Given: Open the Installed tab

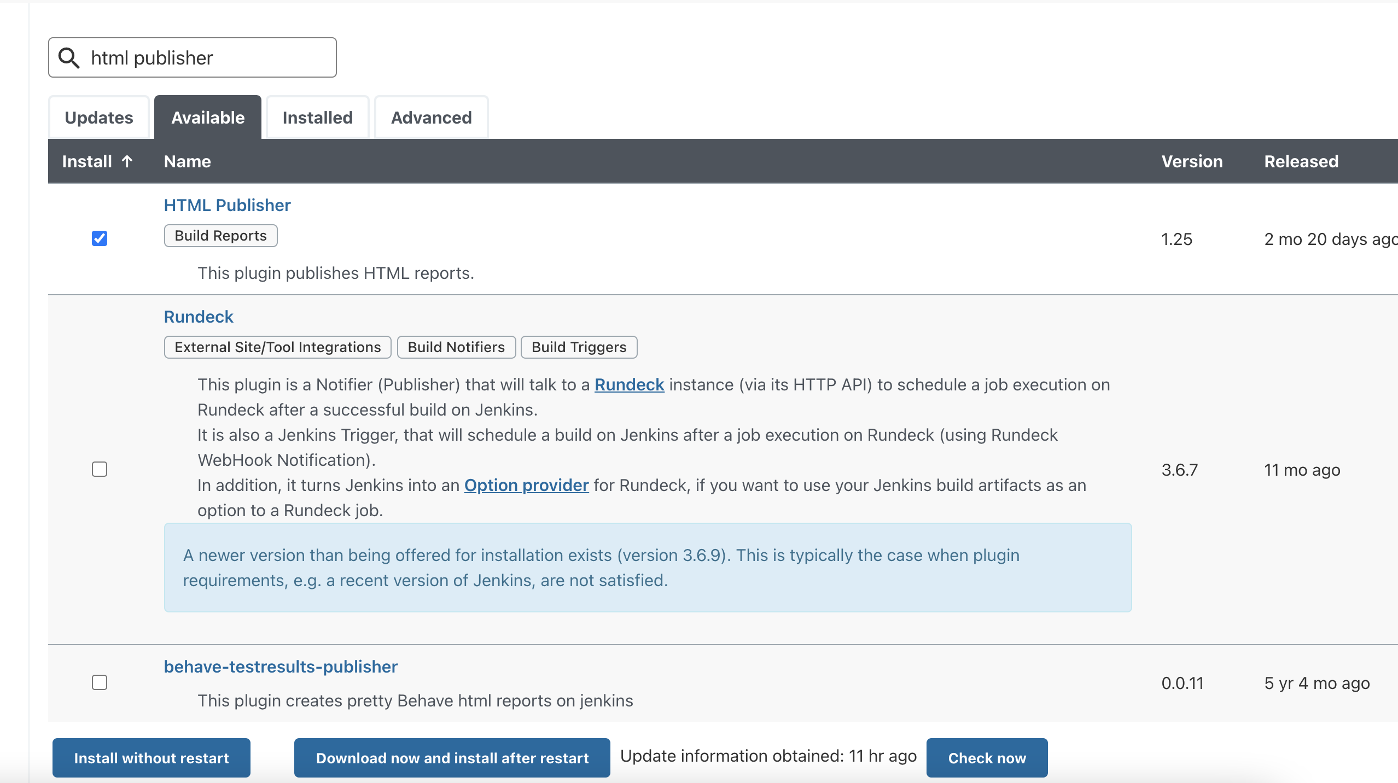Looking at the screenshot, I should pyautogui.click(x=317, y=118).
